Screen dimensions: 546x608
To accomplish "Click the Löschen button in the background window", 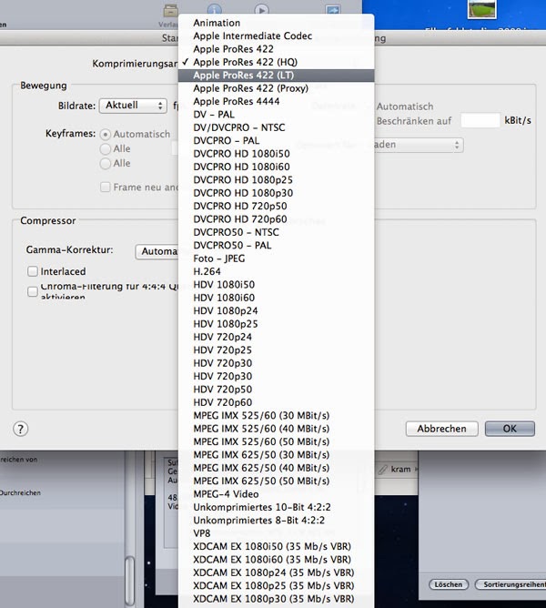I will pyautogui.click(x=449, y=584).
